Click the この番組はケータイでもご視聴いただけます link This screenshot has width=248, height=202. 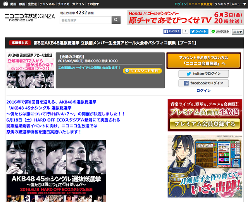[89, 68]
